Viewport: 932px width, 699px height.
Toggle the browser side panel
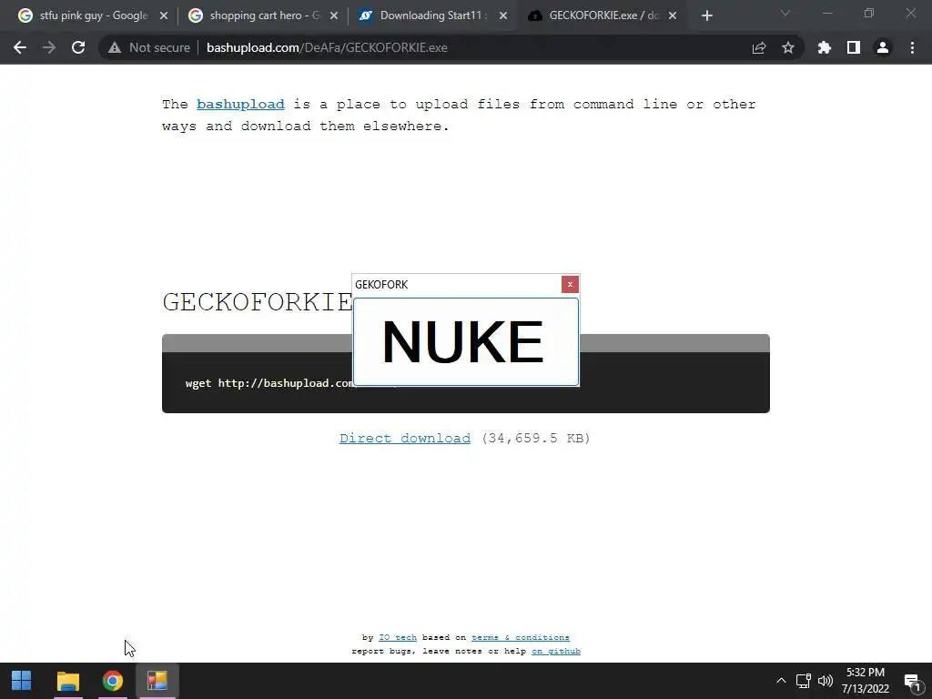tap(854, 47)
